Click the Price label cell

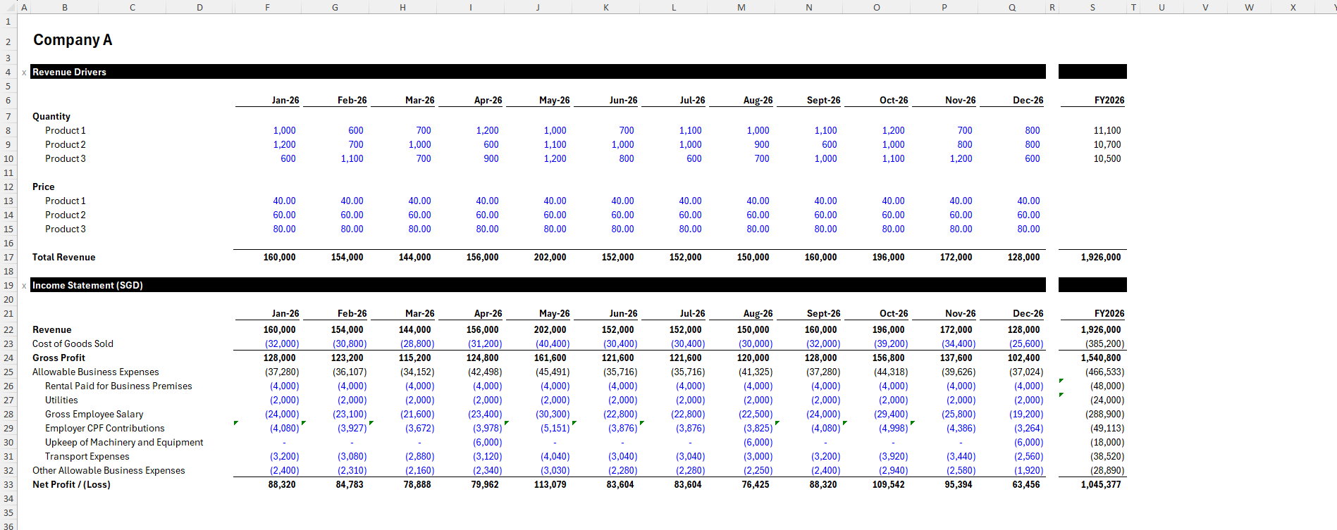coord(43,187)
